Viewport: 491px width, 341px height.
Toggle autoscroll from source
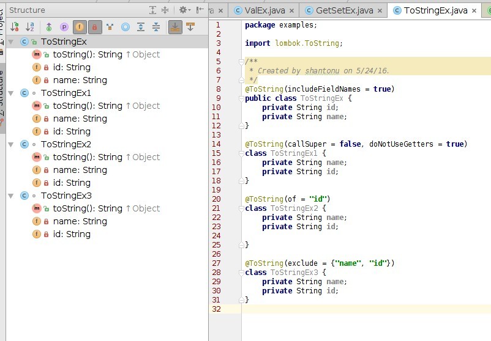(x=190, y=27)
